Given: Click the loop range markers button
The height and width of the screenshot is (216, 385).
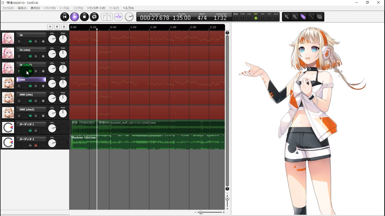Looking at the screenshot, I should (x=107, y=17).
